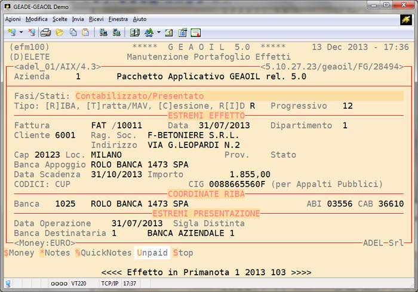The width and height of the screenshot is (418, 292).
Task: Click the address book toolbar icon
Action: click(135, 32)
